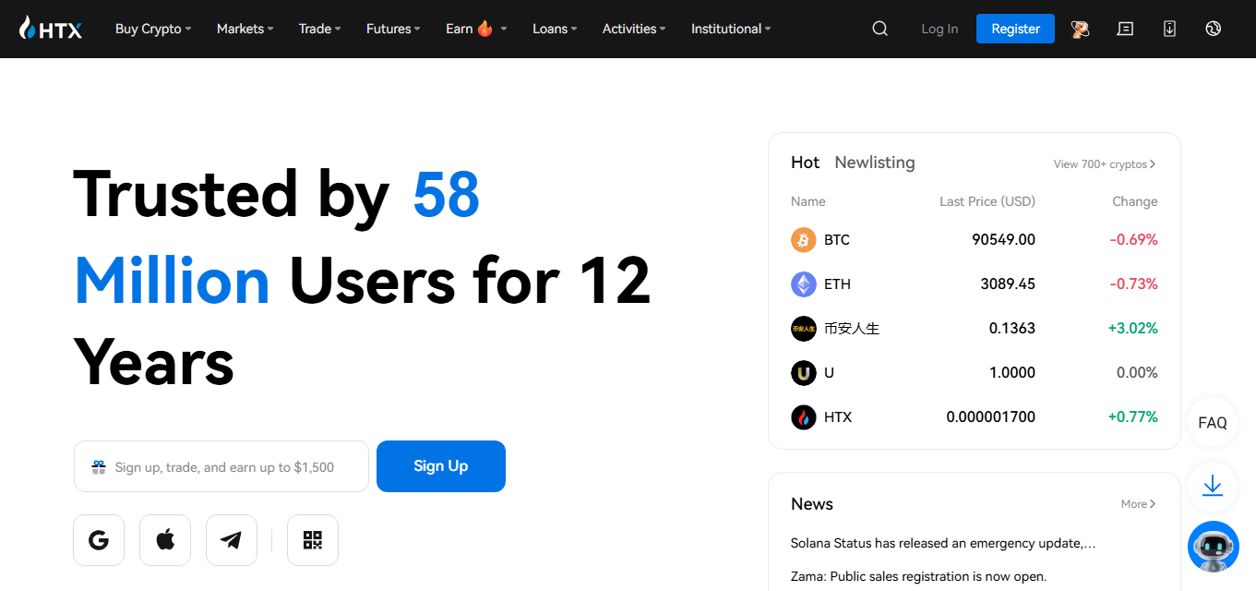This screenshot has width=1256, height=591.
Task: Click the sign-up email input field
Action: coord(221,466)
